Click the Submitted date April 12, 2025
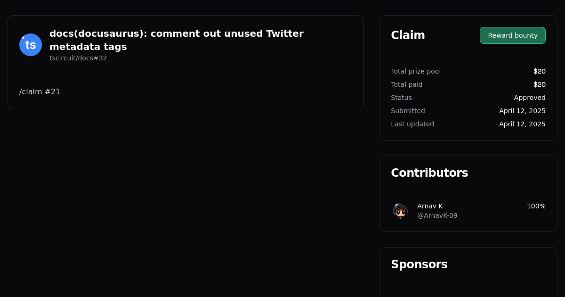Screen dimensions: 565x297 (x=522, y=111)
